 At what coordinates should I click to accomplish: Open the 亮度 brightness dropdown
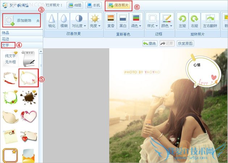(95, 21)
